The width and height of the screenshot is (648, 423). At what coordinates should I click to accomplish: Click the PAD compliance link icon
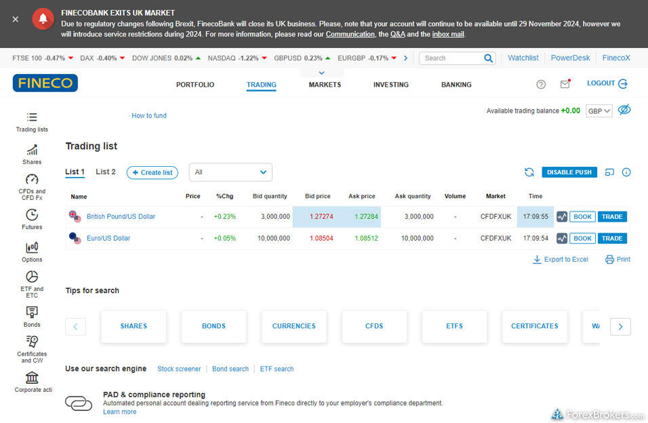click(x=79, y=403)
